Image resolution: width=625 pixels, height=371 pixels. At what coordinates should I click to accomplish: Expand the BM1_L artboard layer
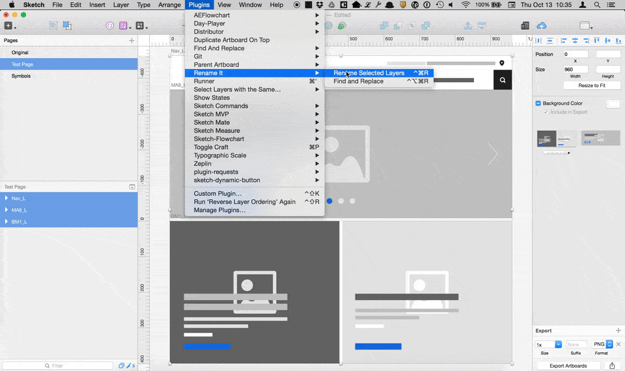(7, 221)
